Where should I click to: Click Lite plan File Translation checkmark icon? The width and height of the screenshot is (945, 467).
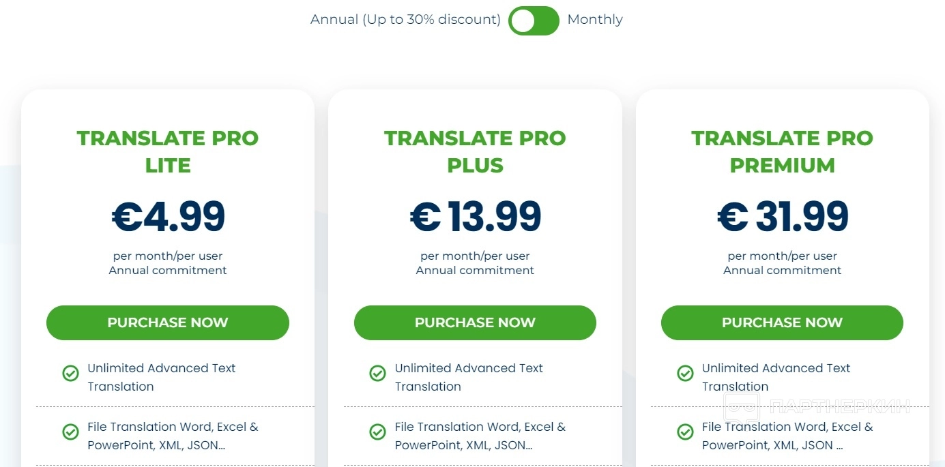(70, 432)
